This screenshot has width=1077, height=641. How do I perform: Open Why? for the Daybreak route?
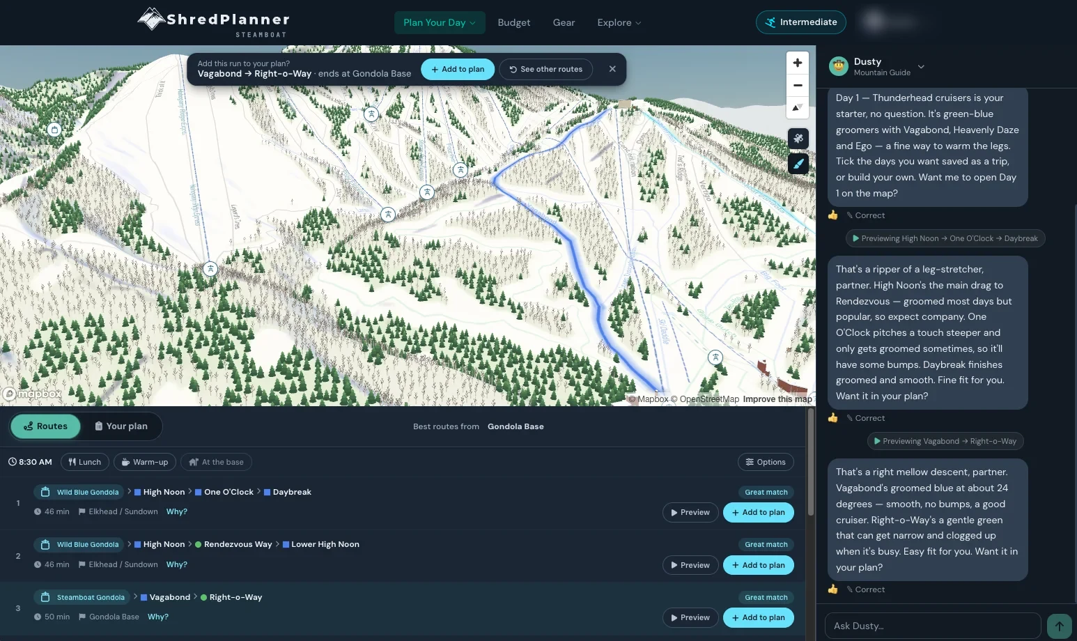point(177,511)
